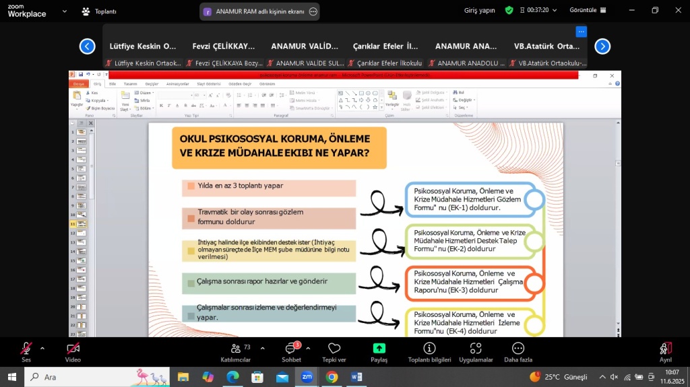Open Google Chrome from the taskbar
690x387 pixels.
332,377
